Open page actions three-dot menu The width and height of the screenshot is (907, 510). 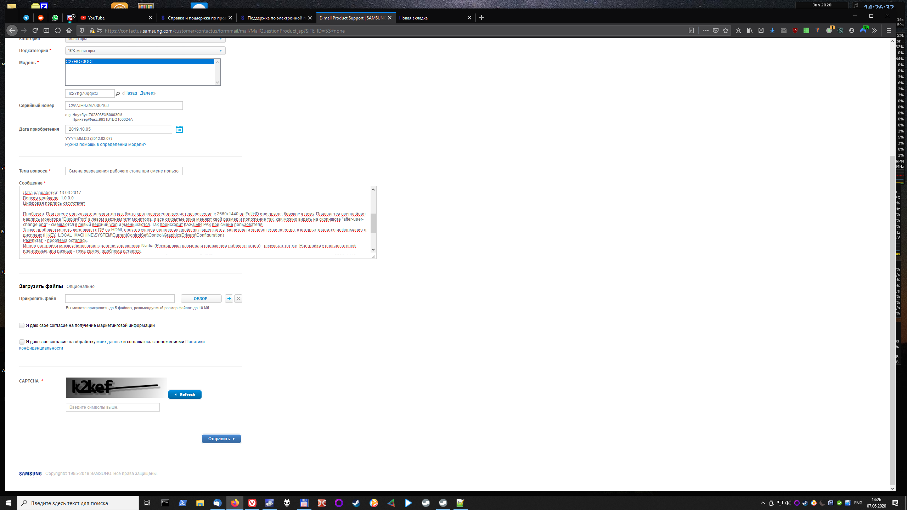tap(705, 30)
